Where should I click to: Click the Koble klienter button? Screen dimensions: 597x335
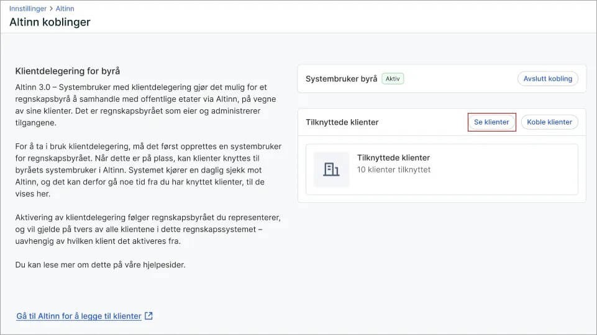tap(549, 122)
